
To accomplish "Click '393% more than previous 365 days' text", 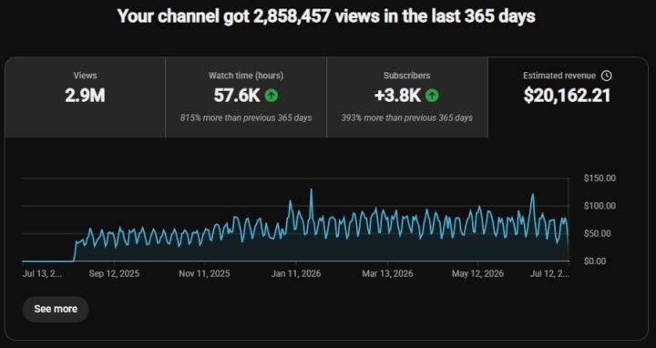I will click(406, 118).
